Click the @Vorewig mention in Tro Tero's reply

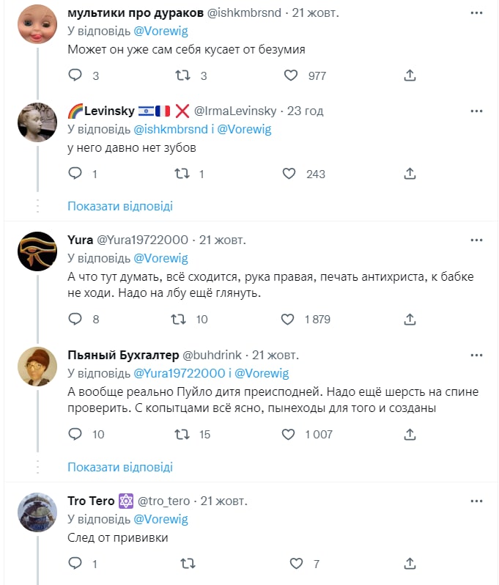pyautogui.click(x=160, y=519)
